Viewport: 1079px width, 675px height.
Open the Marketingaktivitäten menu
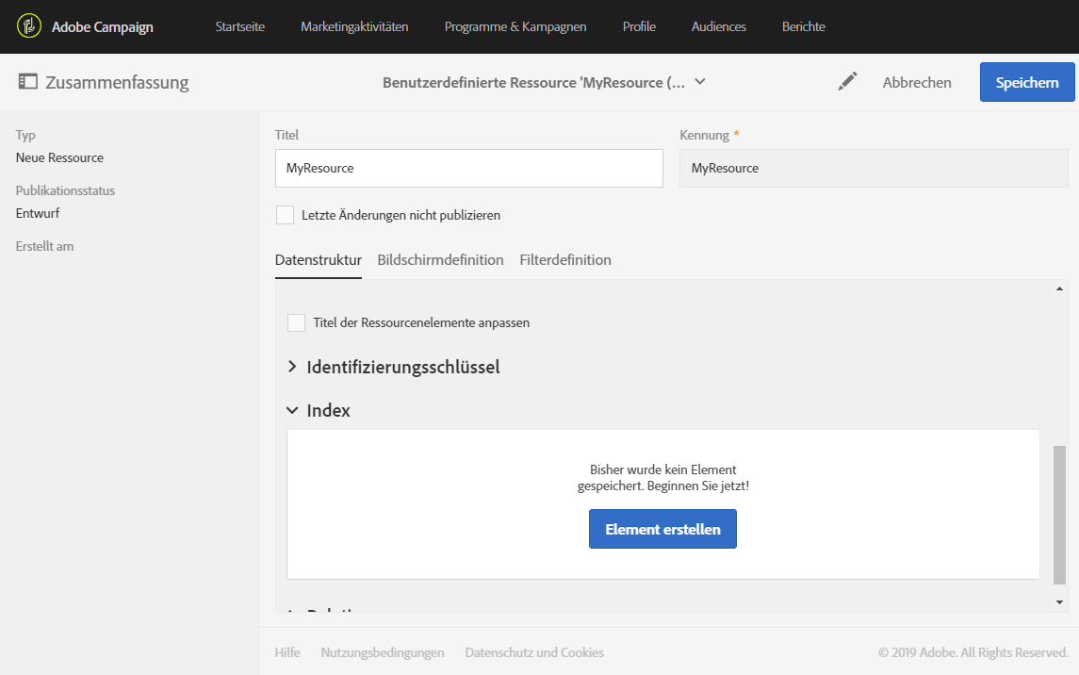(x=354, y=26)
